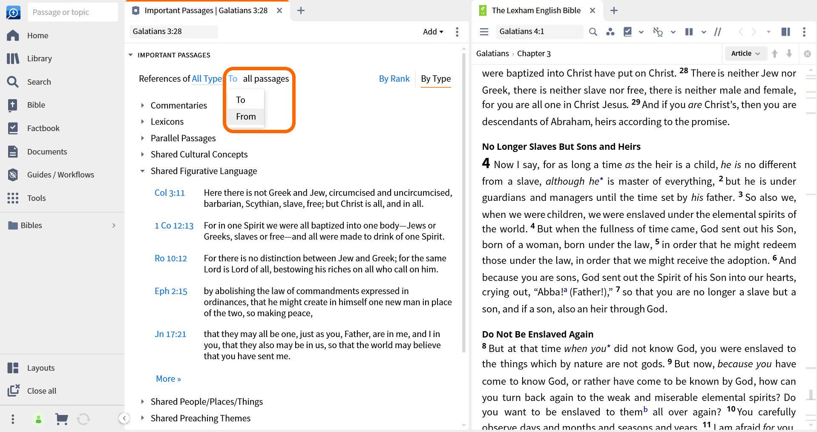Open the visual filters book icon
The height and width of the screenshot is (432, 817).
point(628,31)
